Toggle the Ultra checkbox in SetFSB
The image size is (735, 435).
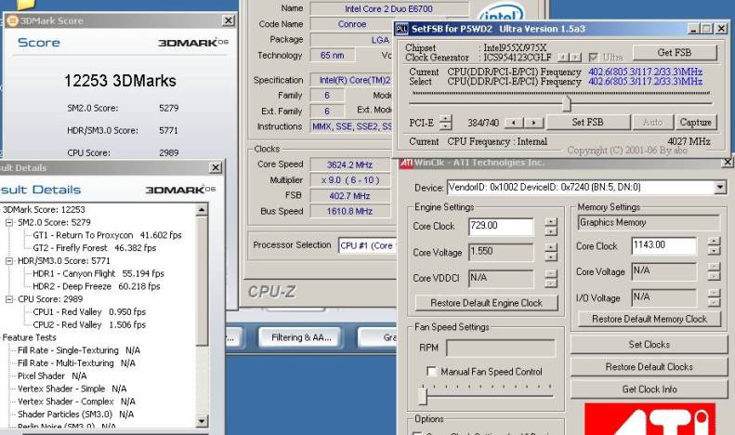click(x=594, y=58)
